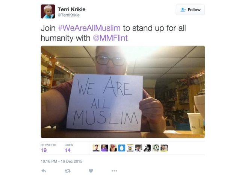Viewport: 233px width, 175px height.
Task: Open Terri Krikie's profile avatar
Action: point(48,11)
